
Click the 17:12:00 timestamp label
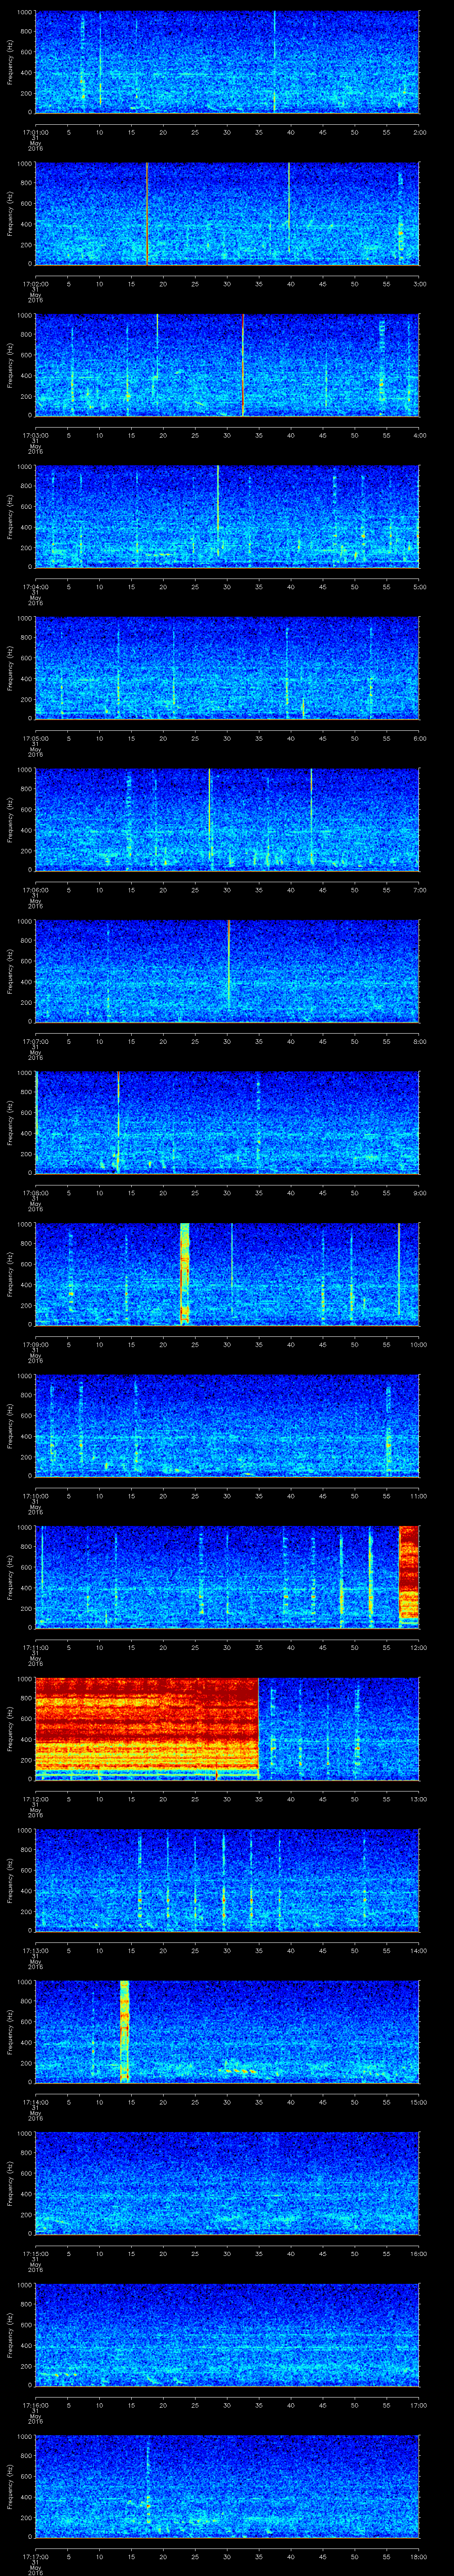tap(35, 1798)
